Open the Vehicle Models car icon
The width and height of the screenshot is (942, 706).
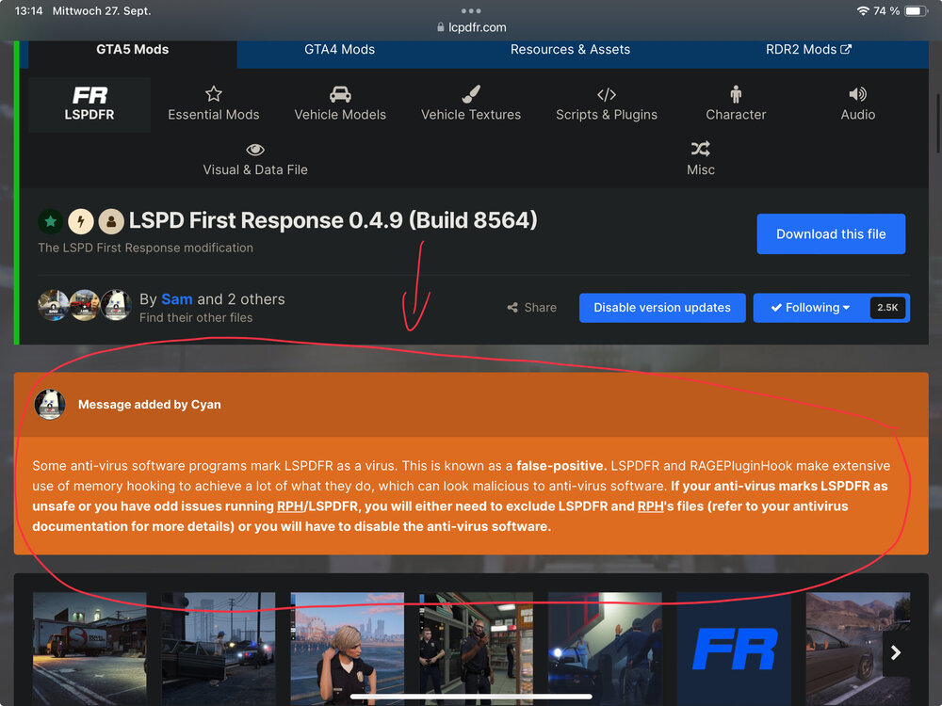340,93
